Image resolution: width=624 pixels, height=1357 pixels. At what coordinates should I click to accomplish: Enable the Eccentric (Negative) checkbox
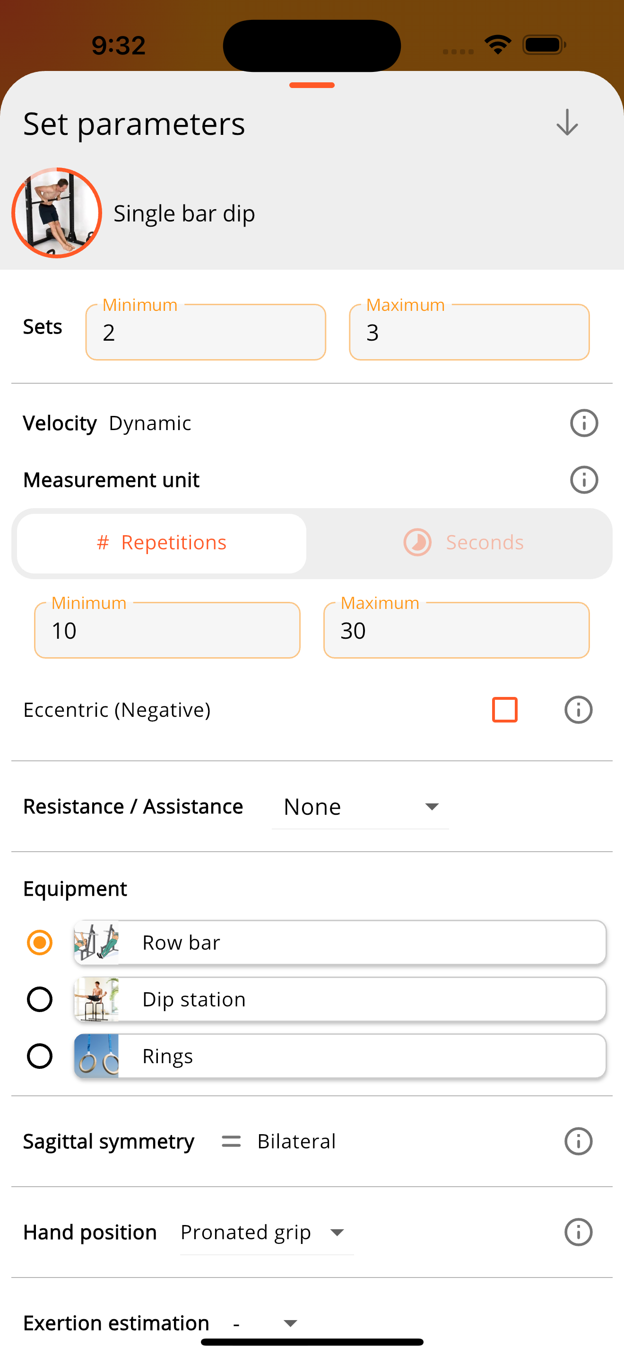pos(504,710)
